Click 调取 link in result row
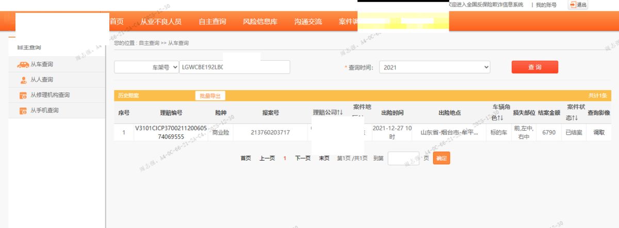Viewport: 619px width, 228px height. pyautogui.click(x=599, y=133)
